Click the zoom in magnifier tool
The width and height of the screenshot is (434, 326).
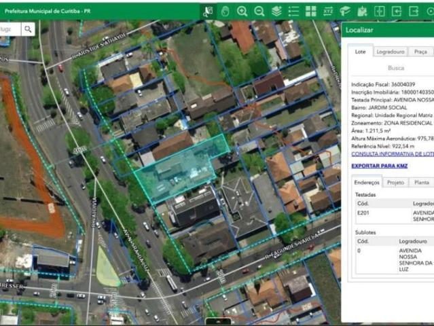242,12
